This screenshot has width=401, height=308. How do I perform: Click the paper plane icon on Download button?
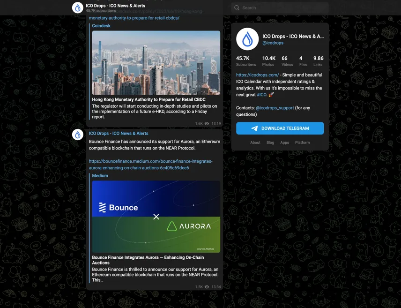pos(254,128)
